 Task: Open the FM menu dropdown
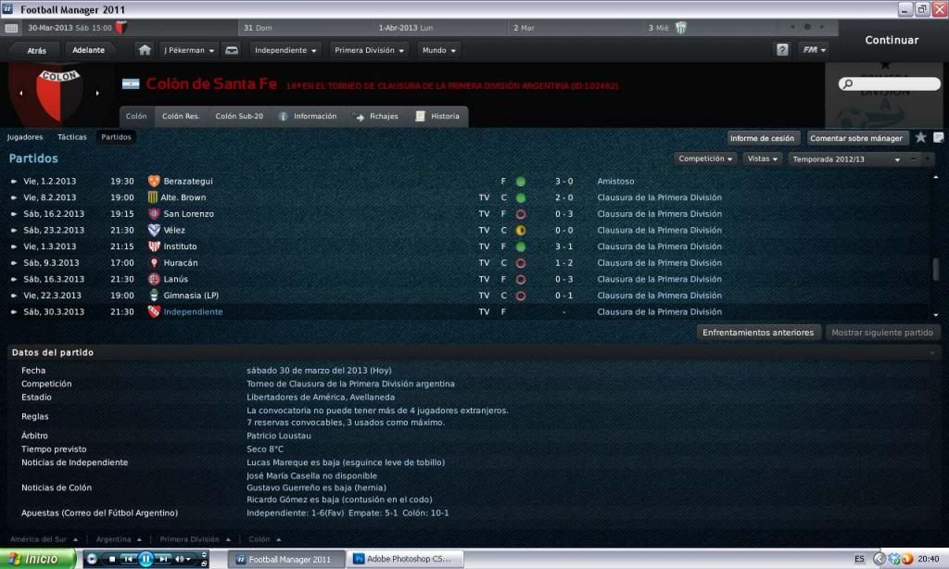(814, 50)
